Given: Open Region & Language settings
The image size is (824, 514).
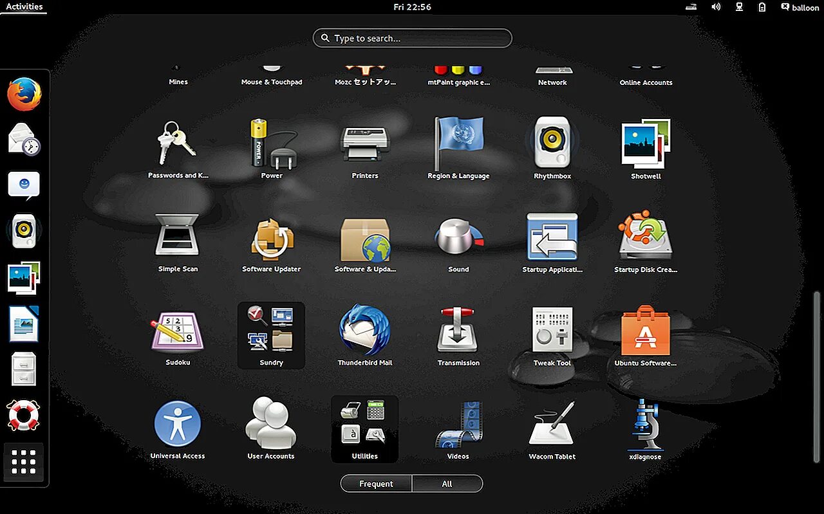Looking at the screenshot, I should pos(458,149).
